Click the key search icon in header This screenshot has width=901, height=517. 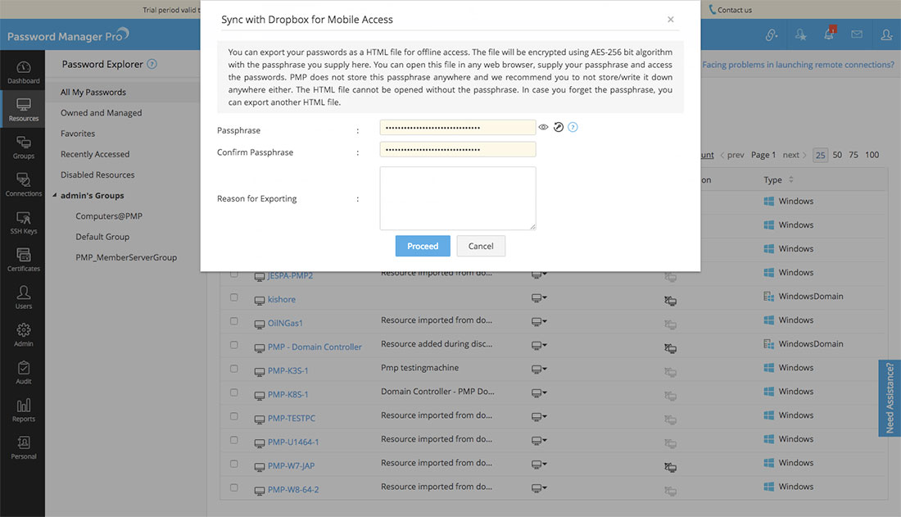[772, 35]
